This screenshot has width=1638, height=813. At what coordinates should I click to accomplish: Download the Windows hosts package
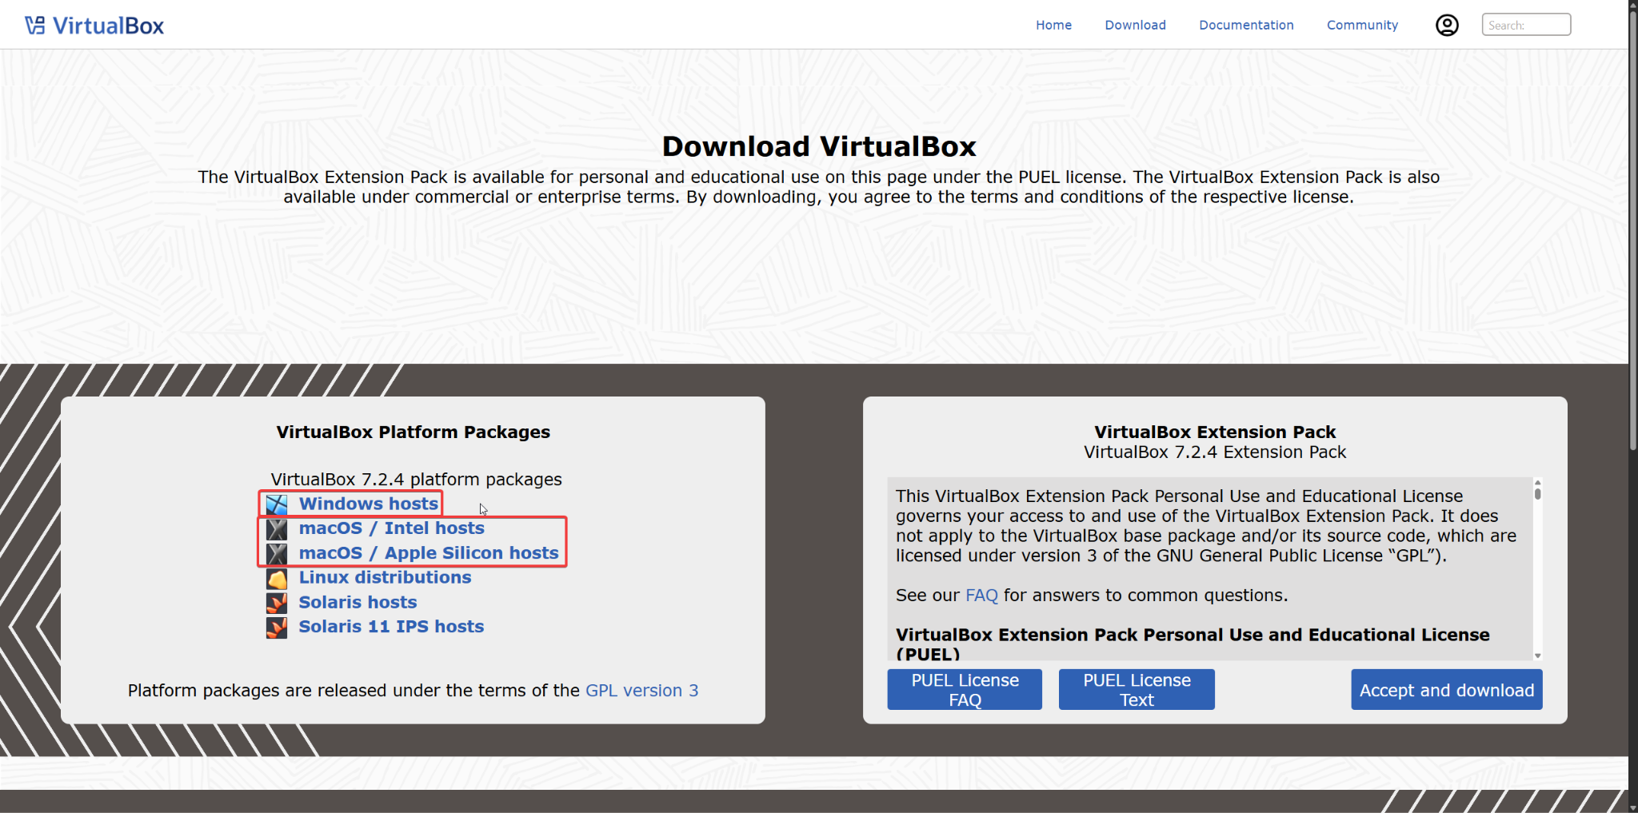367,504
